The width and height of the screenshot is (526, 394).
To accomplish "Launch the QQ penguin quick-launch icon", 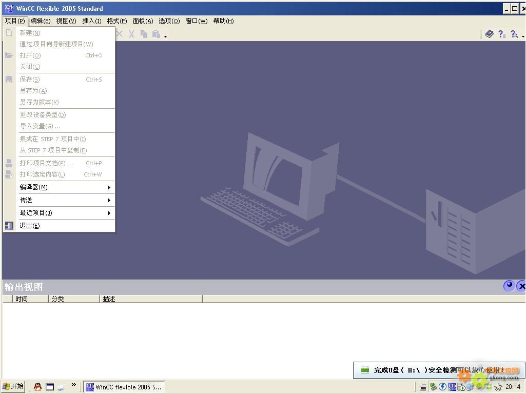I will pyautogui.click(x=37, y=387).
